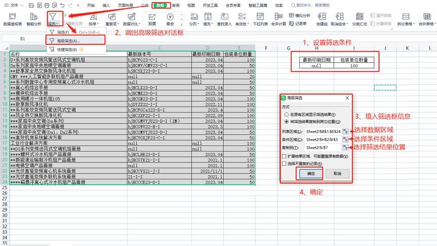Screen dimensions: 437x246
Task: Click range picker for 列表区域
Action: 345,131
